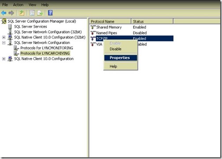Sort by the Protocol Name column header
Viewport: 222px width, 159px height.
(x=110, y=22)
